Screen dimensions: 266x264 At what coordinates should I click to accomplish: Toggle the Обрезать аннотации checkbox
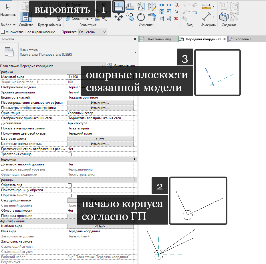70,195
